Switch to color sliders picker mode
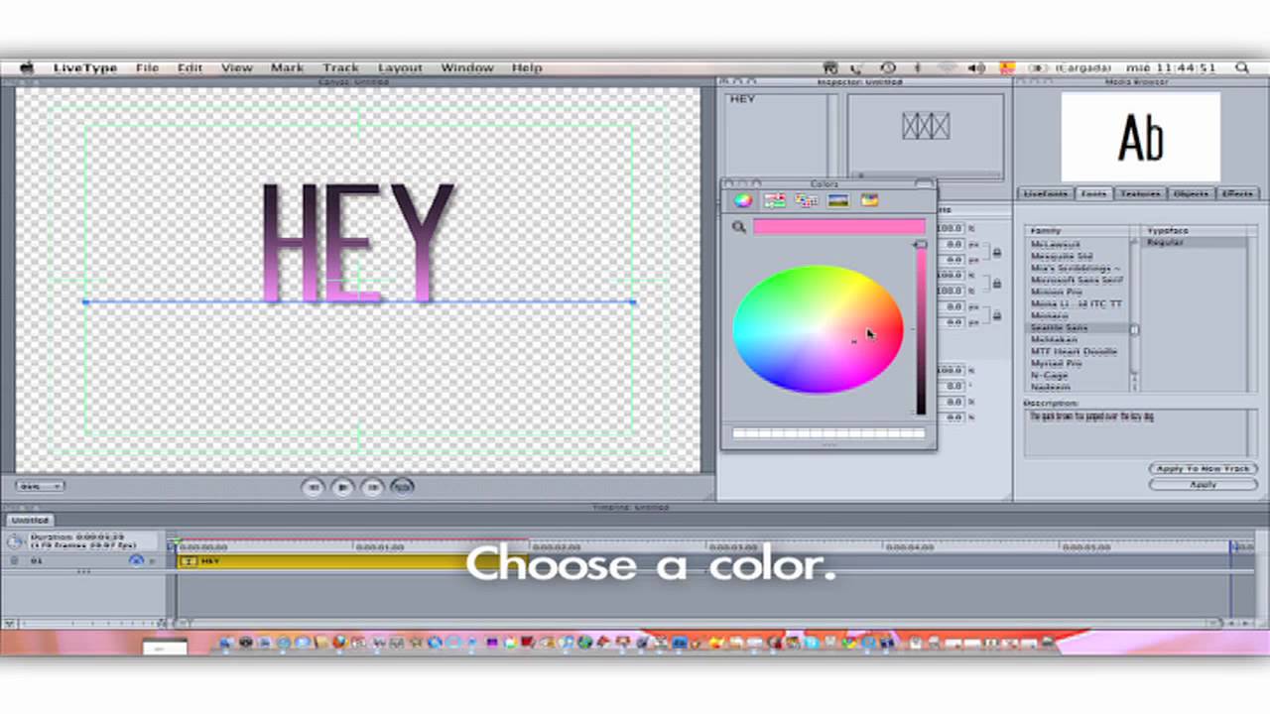The width and height of the screenshot is (1270, 714). tap(775, 200)
